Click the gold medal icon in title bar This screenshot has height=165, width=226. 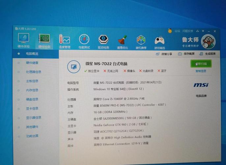point(170,31)
